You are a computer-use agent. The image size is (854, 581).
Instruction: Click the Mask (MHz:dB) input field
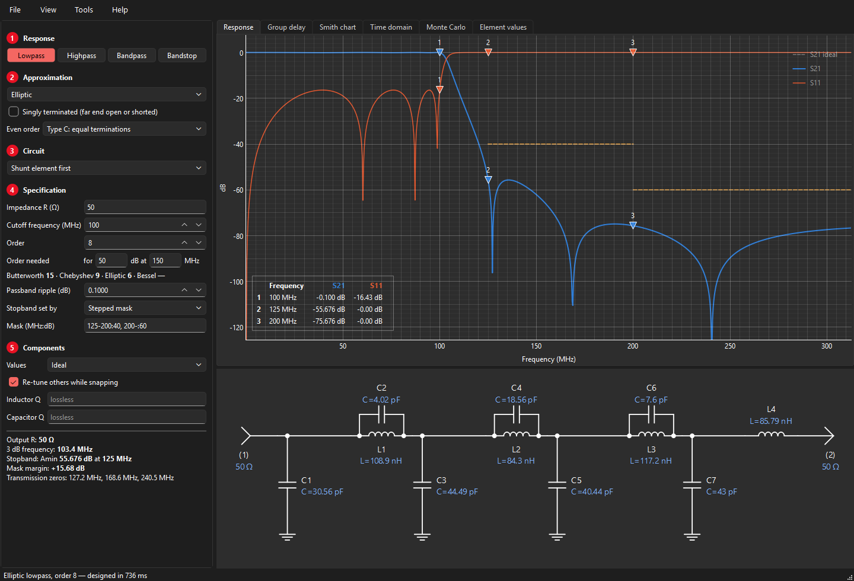tap(145, 326)
